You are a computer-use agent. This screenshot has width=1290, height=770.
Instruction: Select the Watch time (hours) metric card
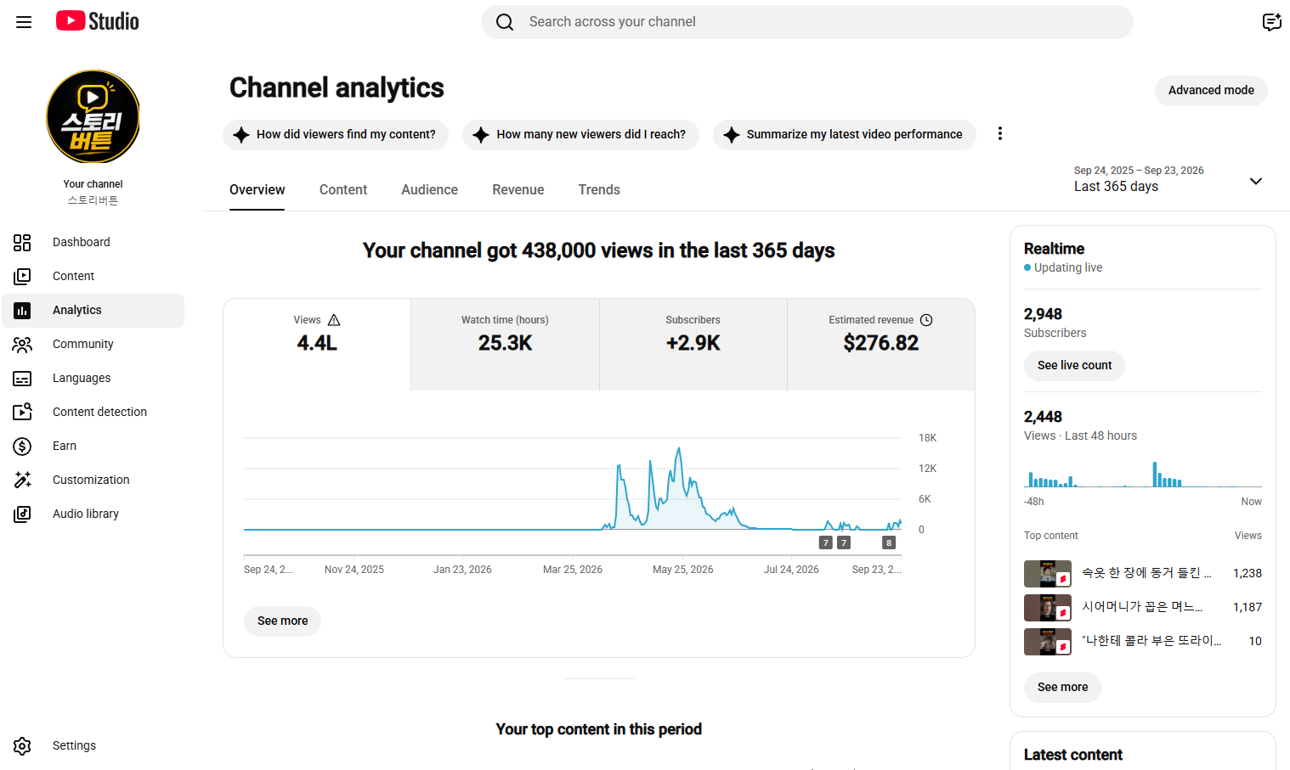click(x=505, y=345)
